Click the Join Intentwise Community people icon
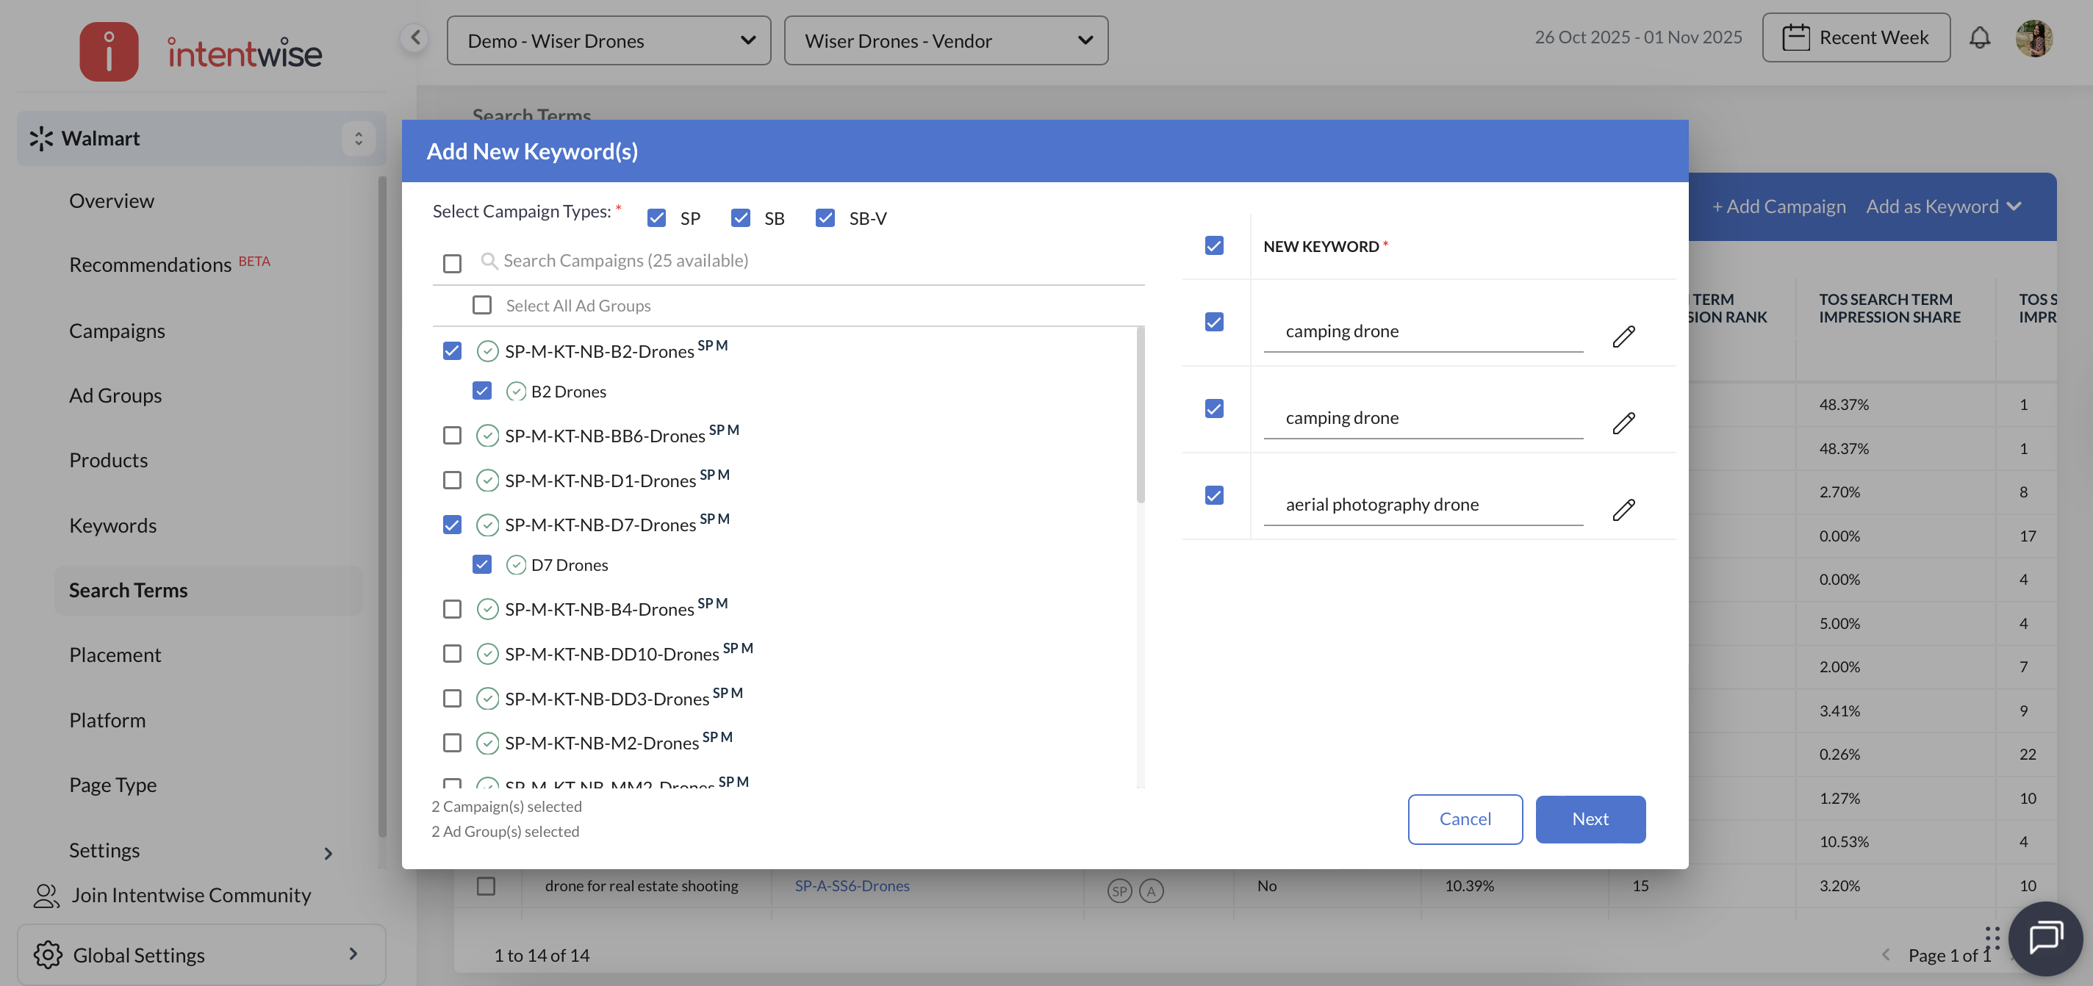 point(46,895)
